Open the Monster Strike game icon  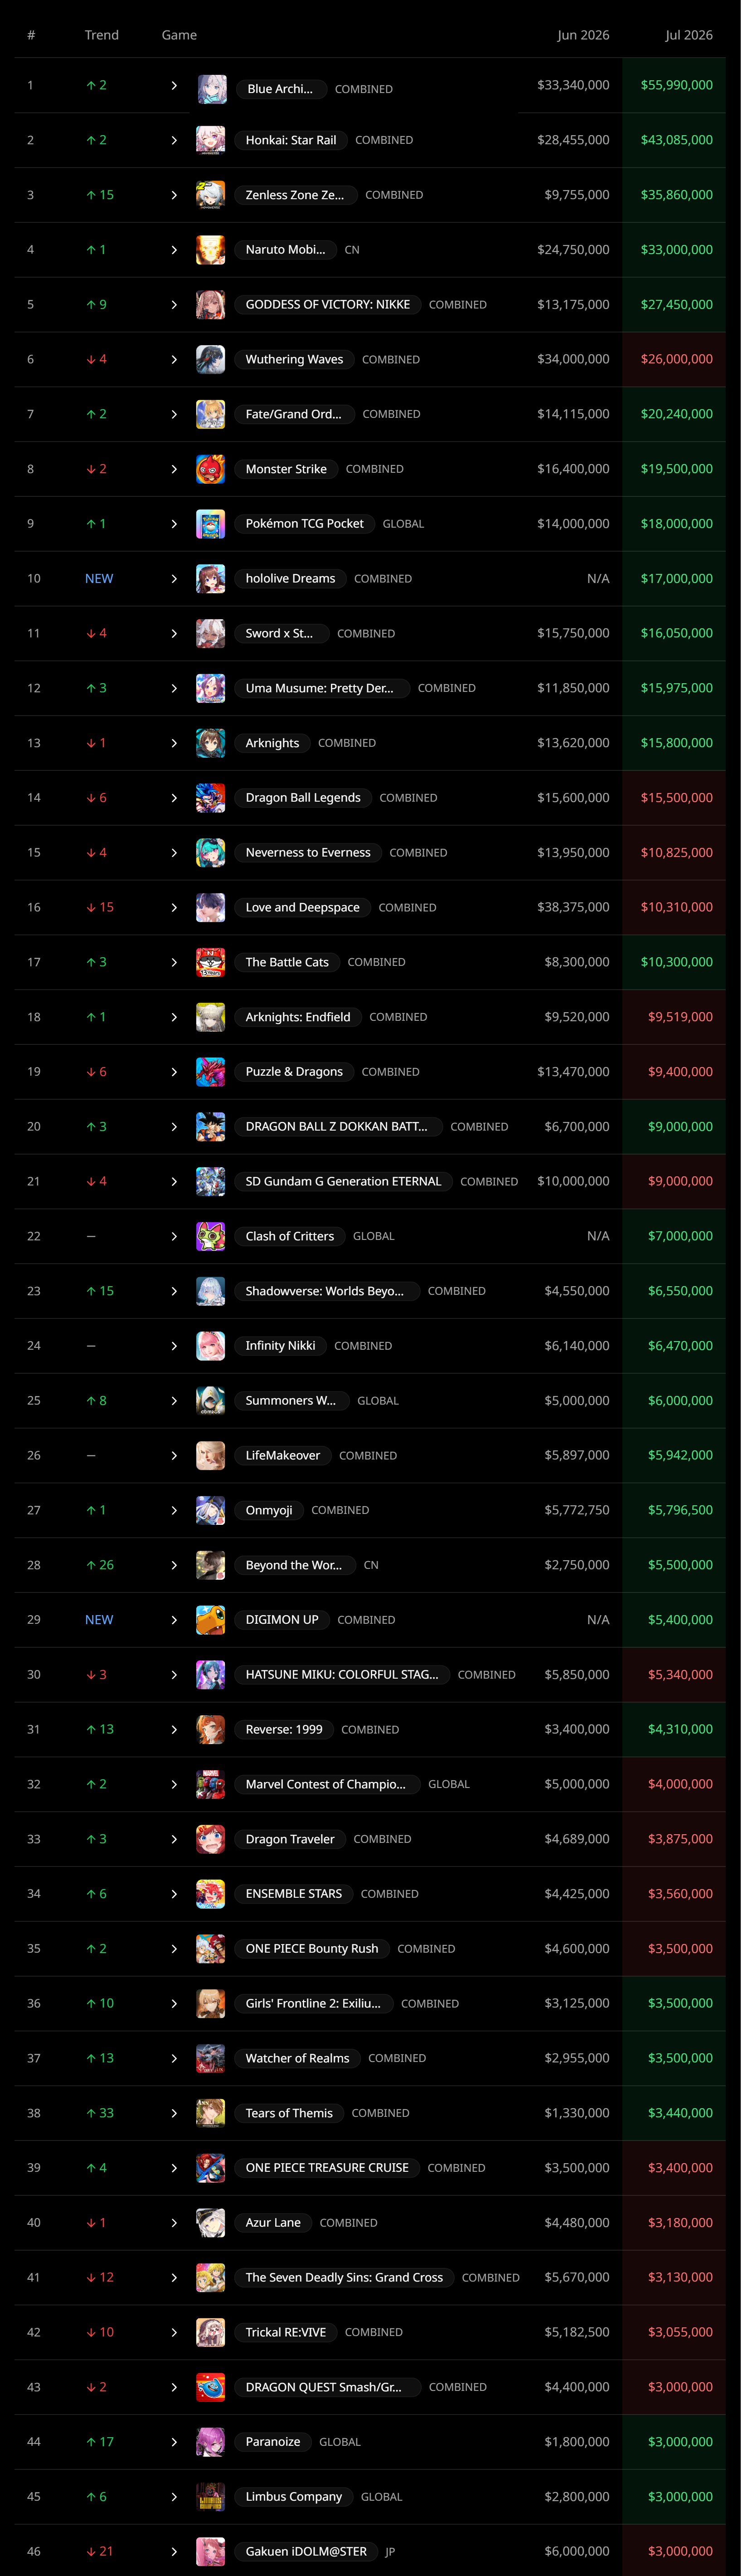[211, 469]
